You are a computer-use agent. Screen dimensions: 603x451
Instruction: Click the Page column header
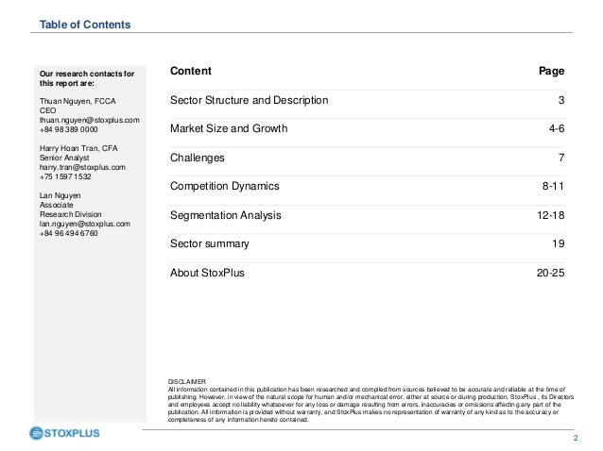551,72
